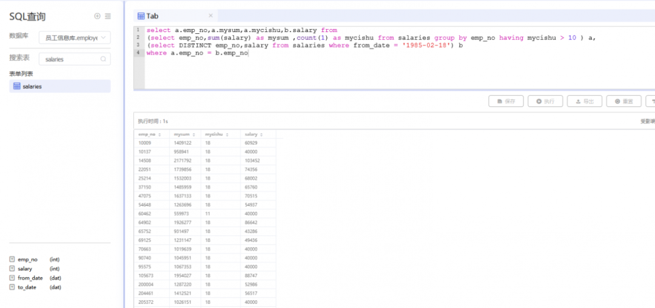This screenshot has width=655, height=308.
Task: Click the salary cell 56517
Action: (x=258, y=294)
